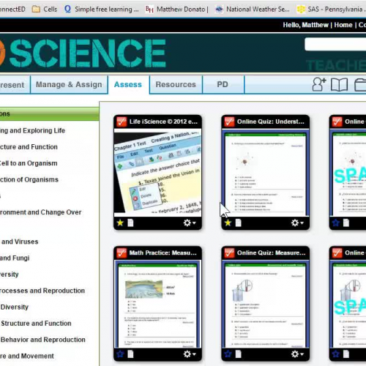Select 'and Fungi' chapter
The image size is (366, 366).
[x=15, y=258]
